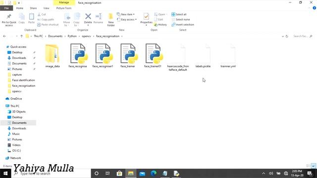Select the haarcascade_frontalface_default file
Viewport: 317px width, 178px height.
(178, 57)
